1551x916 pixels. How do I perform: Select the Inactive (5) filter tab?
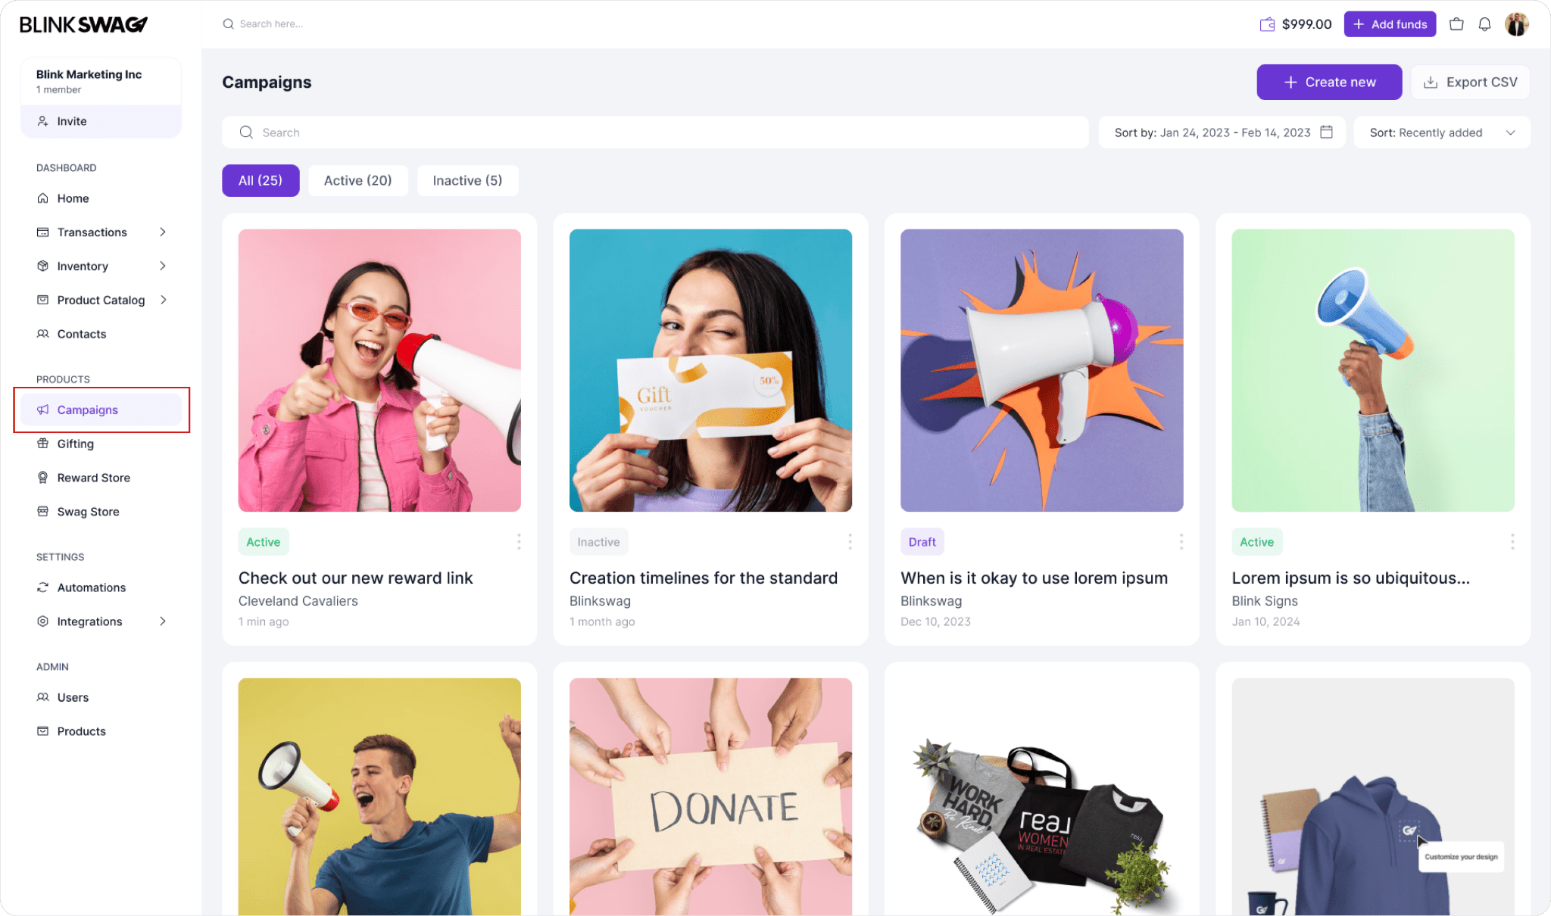coord(467,180)
